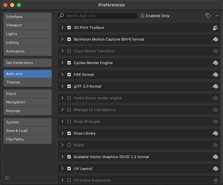This screenshot has width=223, height=185.
Task: Disable the FBX format add-on
Action: [x=69, y=75]
